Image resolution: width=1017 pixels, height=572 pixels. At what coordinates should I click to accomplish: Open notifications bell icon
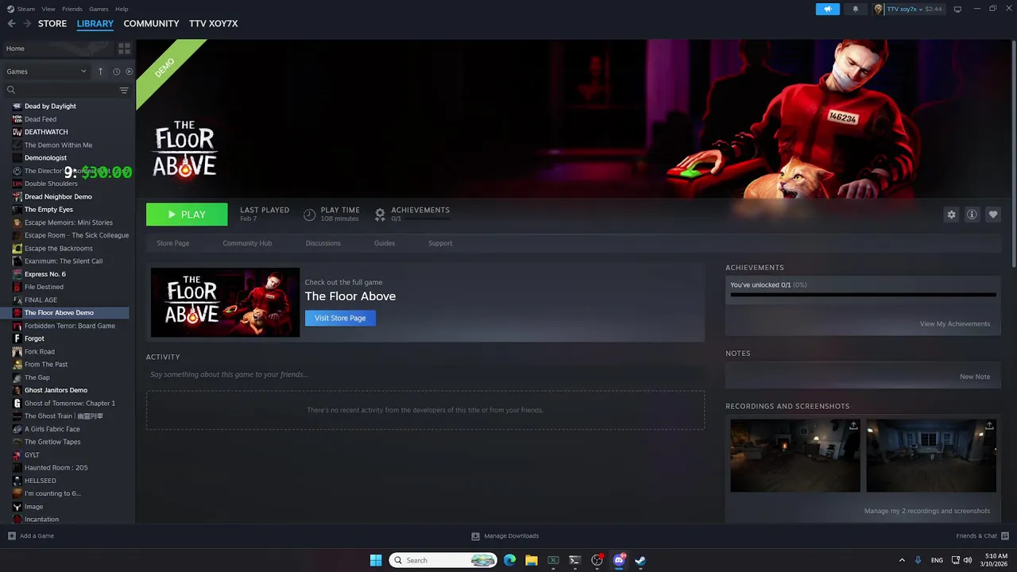pyautogui.click(x=856, y=9)
